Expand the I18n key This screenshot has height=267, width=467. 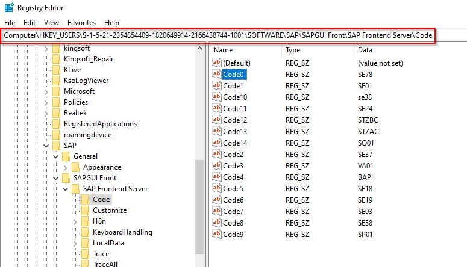(x=75, y=222)
